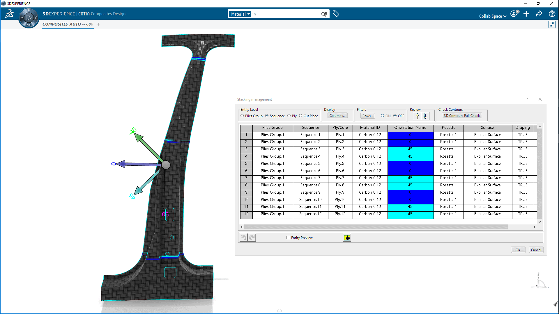The width and height of the screenshot is (559, 314).
Task: Select the Plies Group entity level
Action: pyautogui.click(x=242, y=116)
